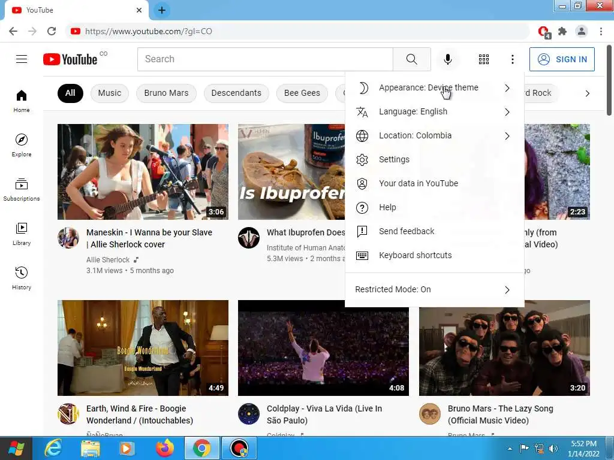Play the Ibuprofen video thumbnail

[x=291, y=172]
